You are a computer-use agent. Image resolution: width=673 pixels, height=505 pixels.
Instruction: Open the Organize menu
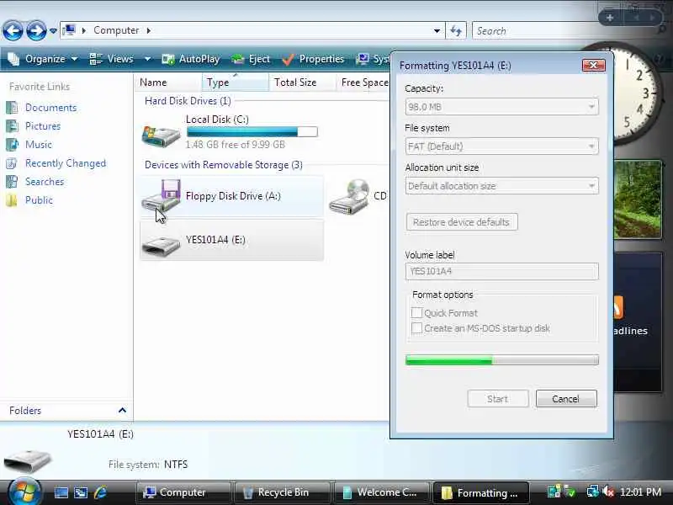(x=43, y=59)
